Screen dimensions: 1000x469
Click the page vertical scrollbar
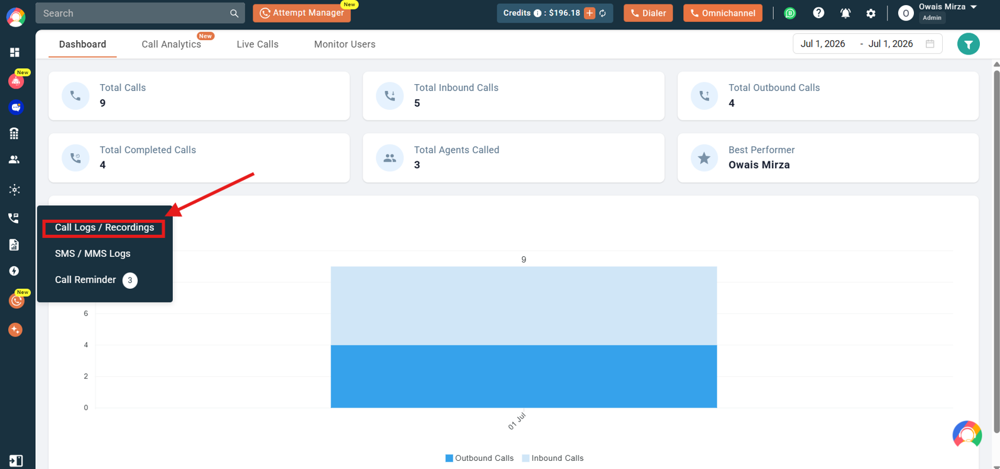[996, 251]
